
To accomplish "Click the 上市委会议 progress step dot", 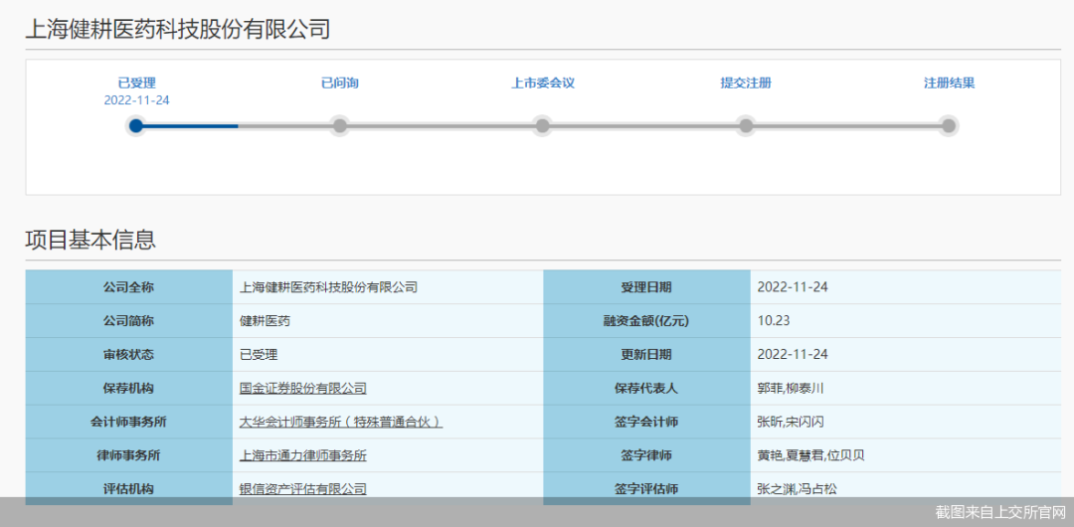I will [543, 126].
